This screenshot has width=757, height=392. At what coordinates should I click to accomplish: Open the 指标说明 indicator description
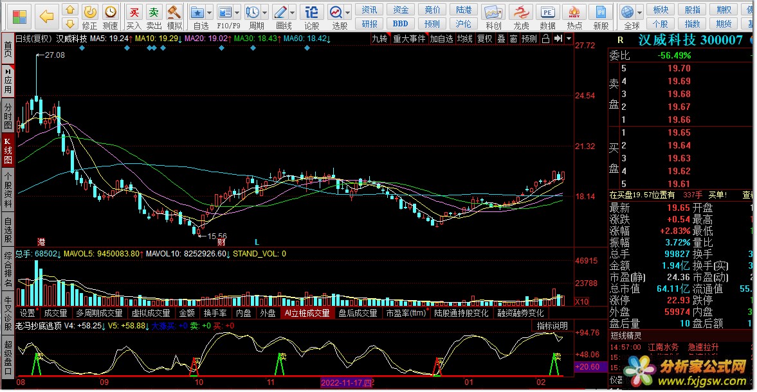tap(552, 326)
